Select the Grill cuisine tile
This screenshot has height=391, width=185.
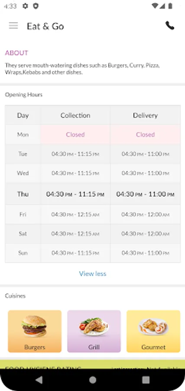(x=94, y=331)
